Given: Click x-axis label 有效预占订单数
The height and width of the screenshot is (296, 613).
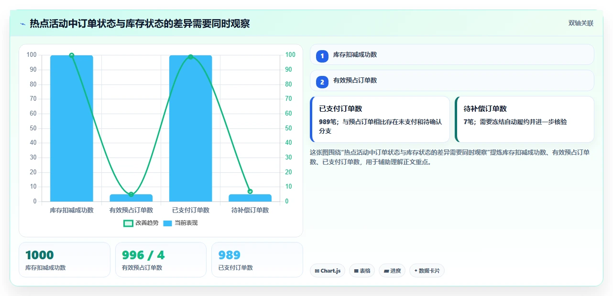Looking at the screenshot, I should point(131,210).
